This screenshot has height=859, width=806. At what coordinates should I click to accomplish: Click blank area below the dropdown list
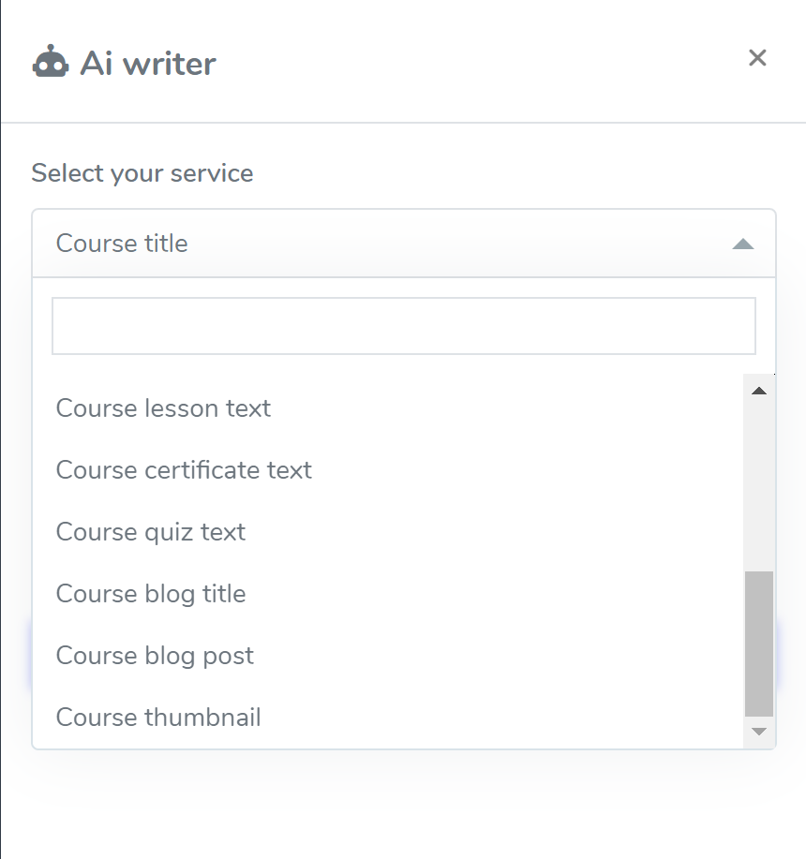pyautogui.click(x=403, y=804)
